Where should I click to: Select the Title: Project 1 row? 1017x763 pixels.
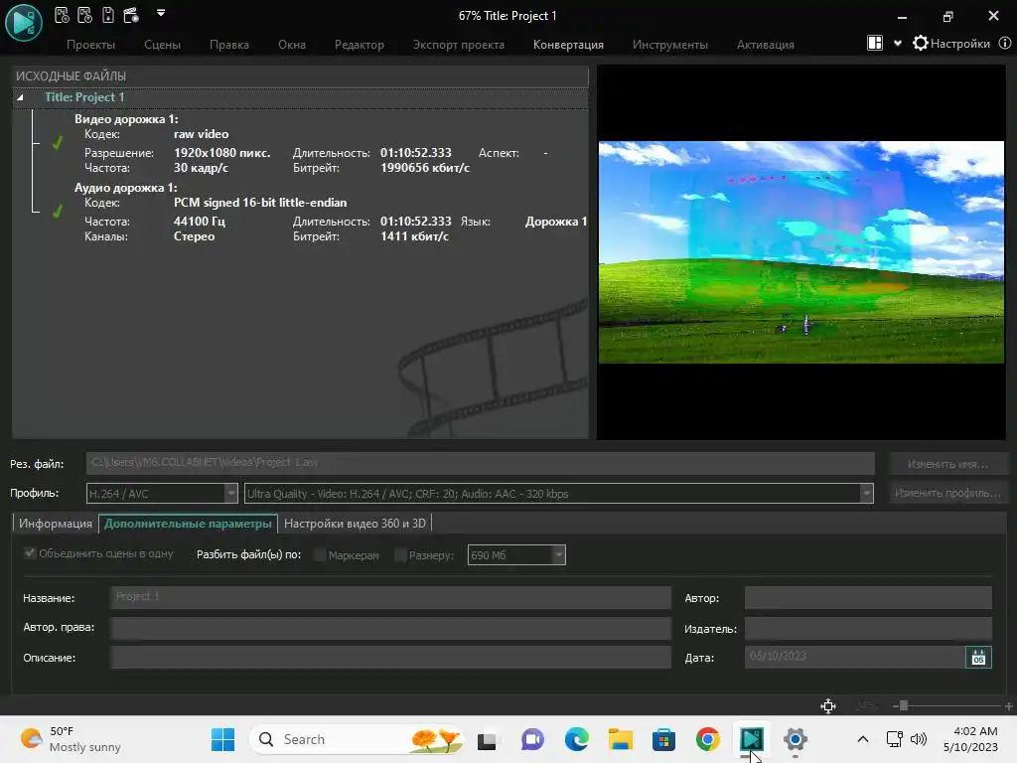click(300, 97)
